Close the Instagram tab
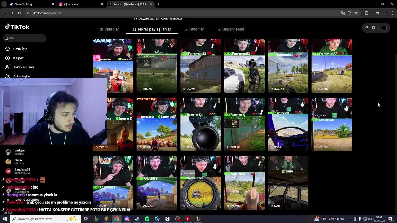 click(x=102, y=4)
